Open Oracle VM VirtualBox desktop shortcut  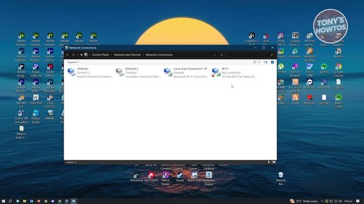click(x=22, y=116)
